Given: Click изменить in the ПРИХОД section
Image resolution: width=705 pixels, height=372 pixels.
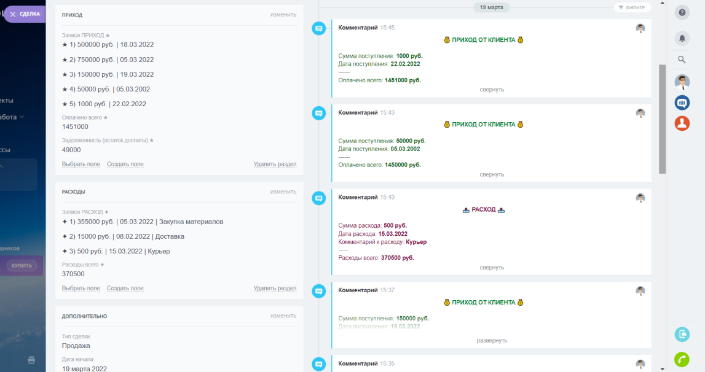Looking at the screenshot, I should pyautogui.click(x=283, y=15).
